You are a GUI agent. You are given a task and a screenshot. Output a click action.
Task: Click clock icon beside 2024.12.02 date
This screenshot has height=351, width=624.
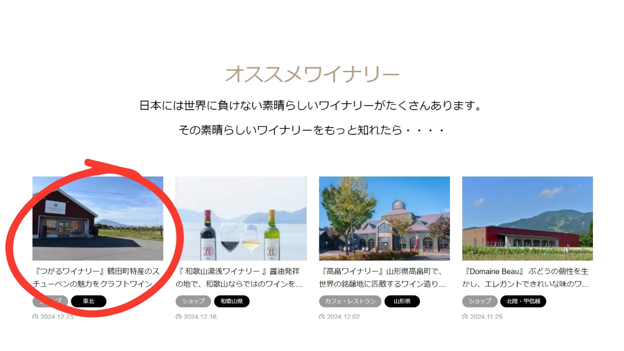pos(322,317)
